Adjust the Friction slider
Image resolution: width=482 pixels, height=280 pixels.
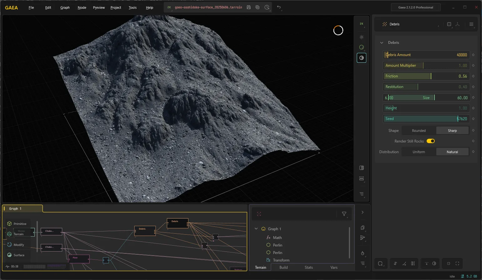tap(426, 76)
